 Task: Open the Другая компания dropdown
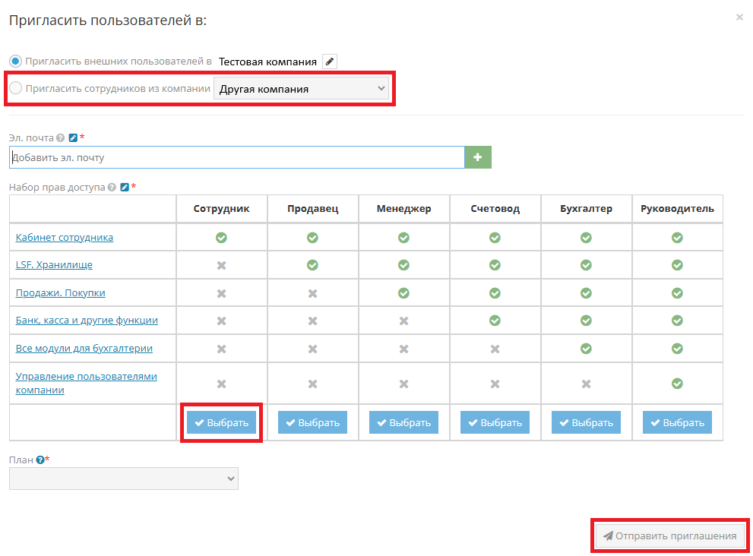point(302,87)
